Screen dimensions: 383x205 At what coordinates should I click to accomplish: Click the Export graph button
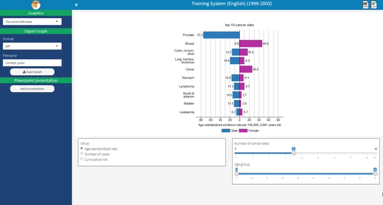coord(32,72)
